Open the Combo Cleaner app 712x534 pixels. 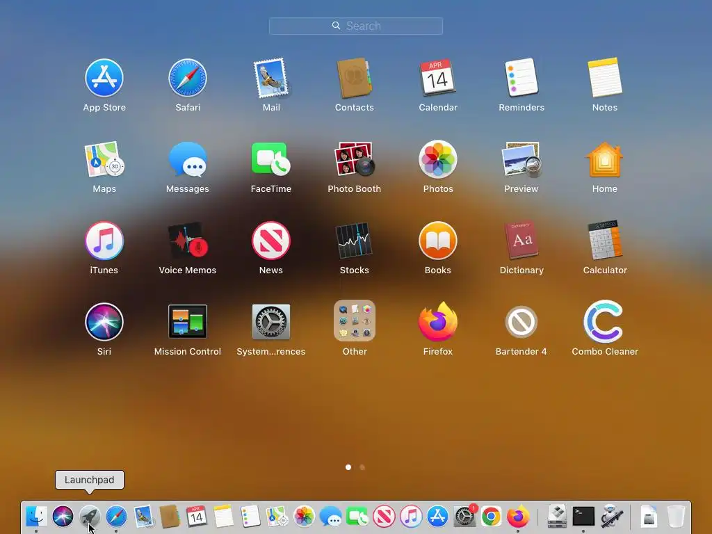click(605, 321)
